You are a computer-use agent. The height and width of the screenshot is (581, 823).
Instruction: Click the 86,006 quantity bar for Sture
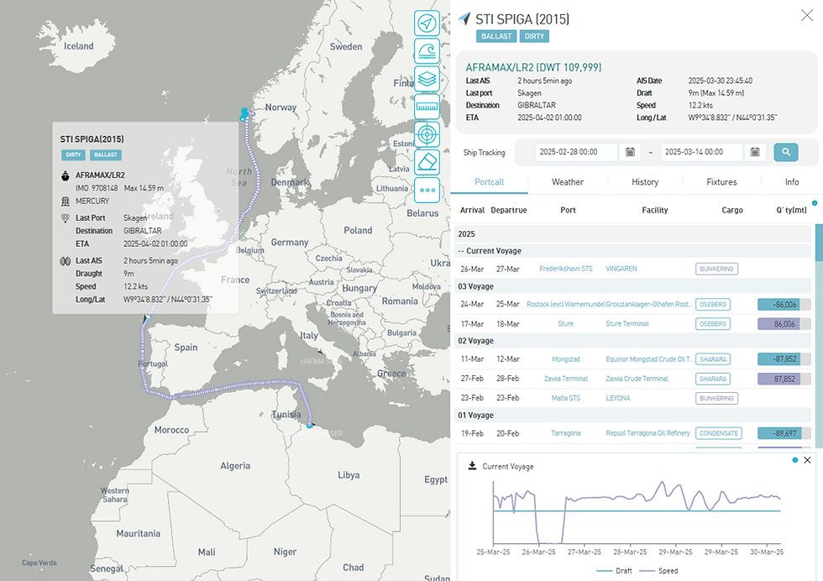click(x=784, y=324)
